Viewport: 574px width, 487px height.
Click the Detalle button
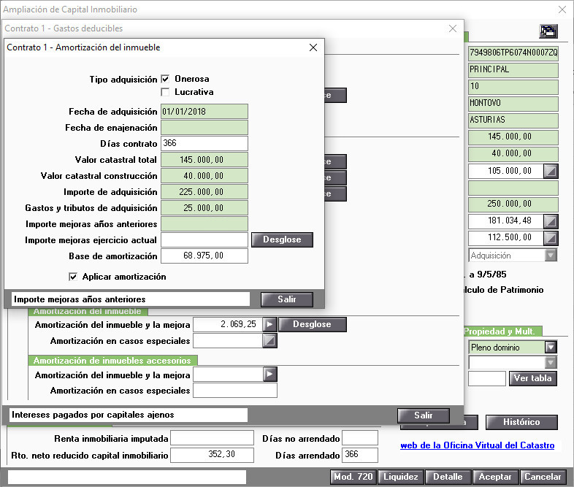(x=448, y=477)
